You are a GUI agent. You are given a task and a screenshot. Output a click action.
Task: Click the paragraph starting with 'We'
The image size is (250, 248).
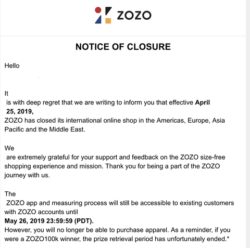point(115,162)
